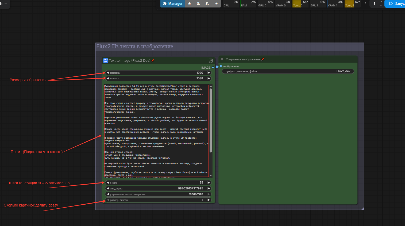Decrease высота value with left arrow
The width and height of the screenshot is (405, 226).
[x=108, y=79]
